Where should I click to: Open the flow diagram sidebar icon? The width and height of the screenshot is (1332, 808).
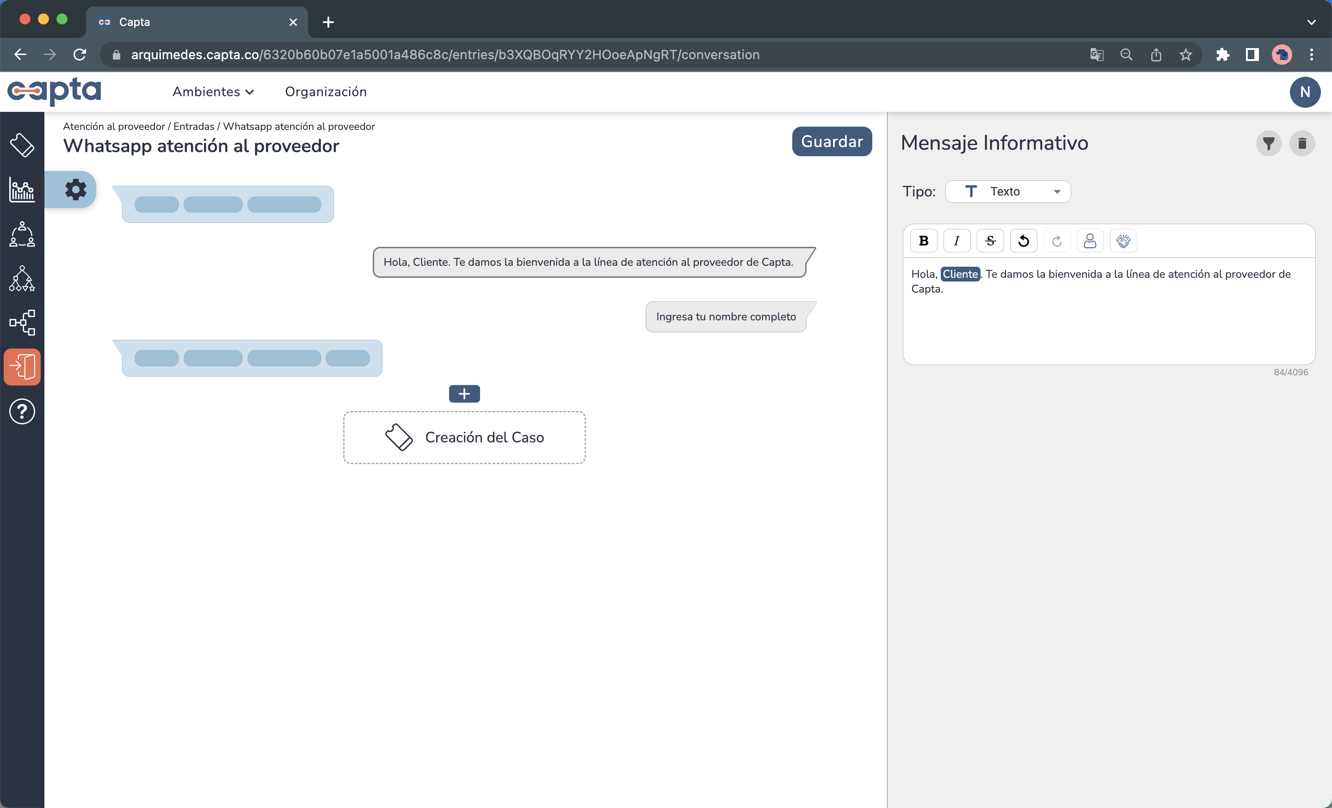click(x=22, y=323)
